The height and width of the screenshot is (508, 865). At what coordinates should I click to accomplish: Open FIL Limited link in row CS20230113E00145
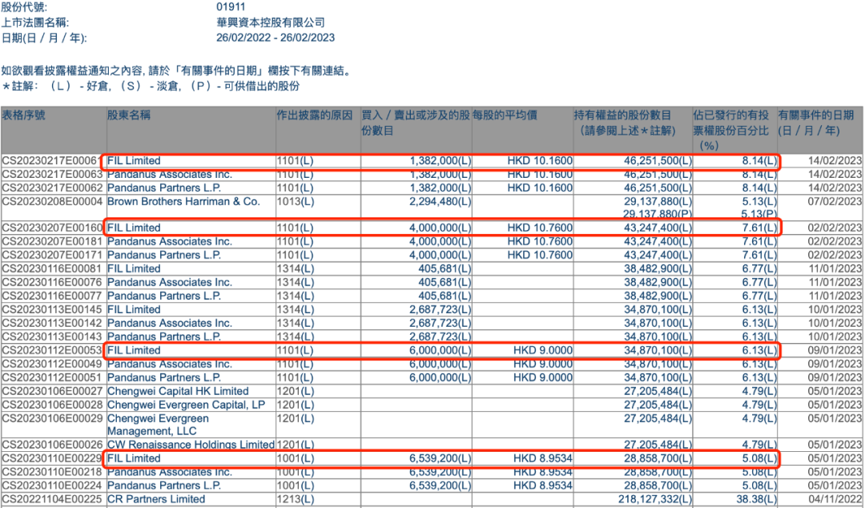134,309
